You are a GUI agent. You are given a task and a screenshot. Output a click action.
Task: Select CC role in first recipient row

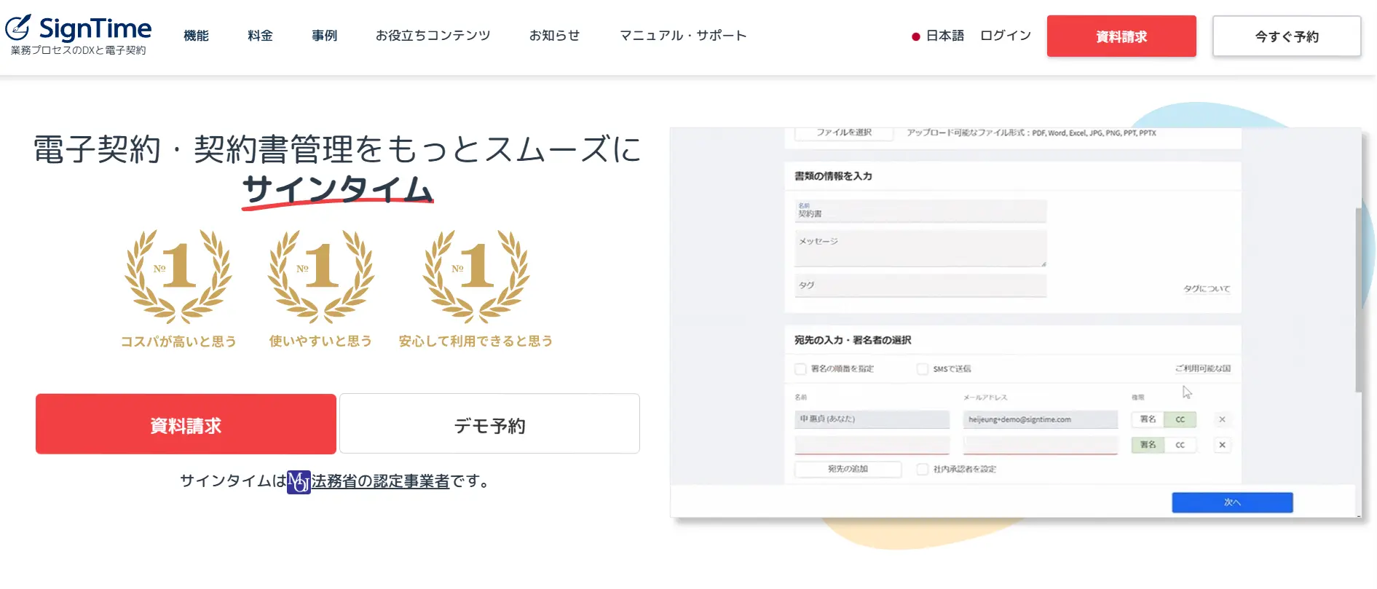click(x=1180, y=419)
